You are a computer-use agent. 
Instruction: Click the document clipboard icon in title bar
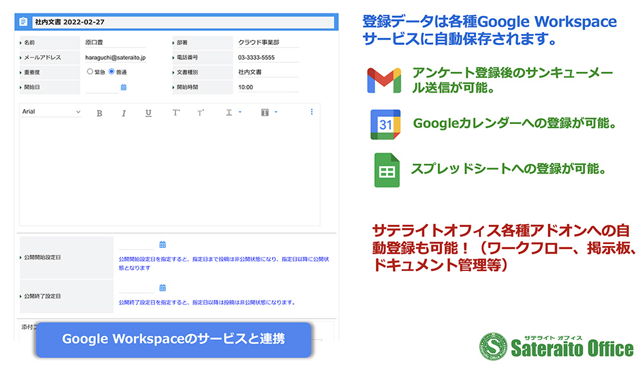click(23, 22)
